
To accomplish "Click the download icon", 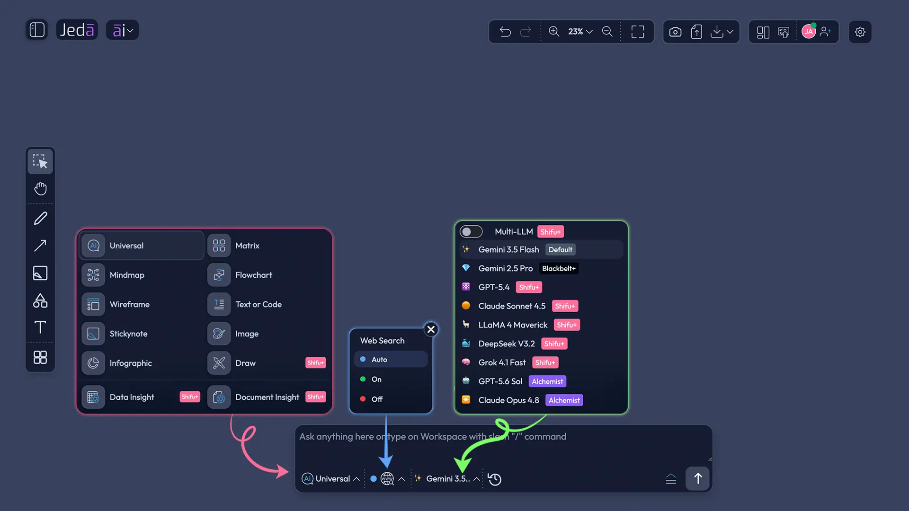I will click(x=717, y=32).
